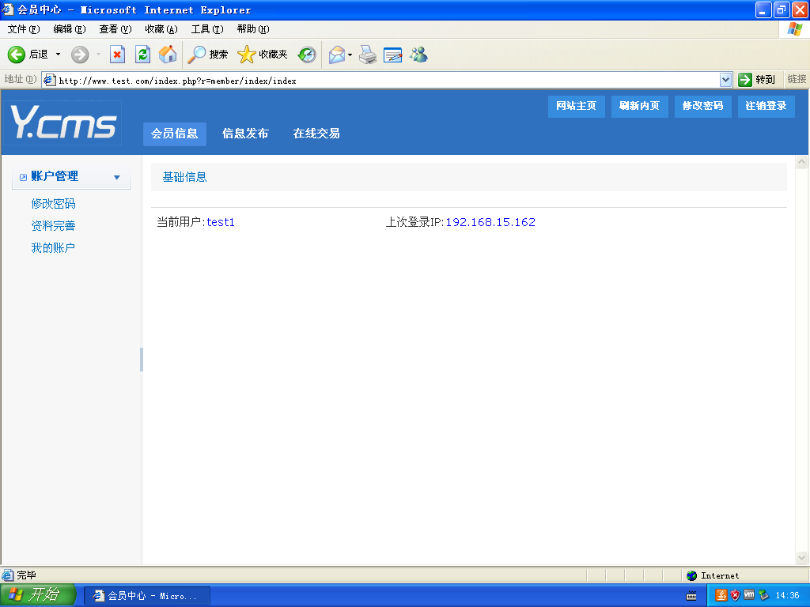Click the keyboard tray icon
This screenshot has height=607, width=810.
pos(691,596)
